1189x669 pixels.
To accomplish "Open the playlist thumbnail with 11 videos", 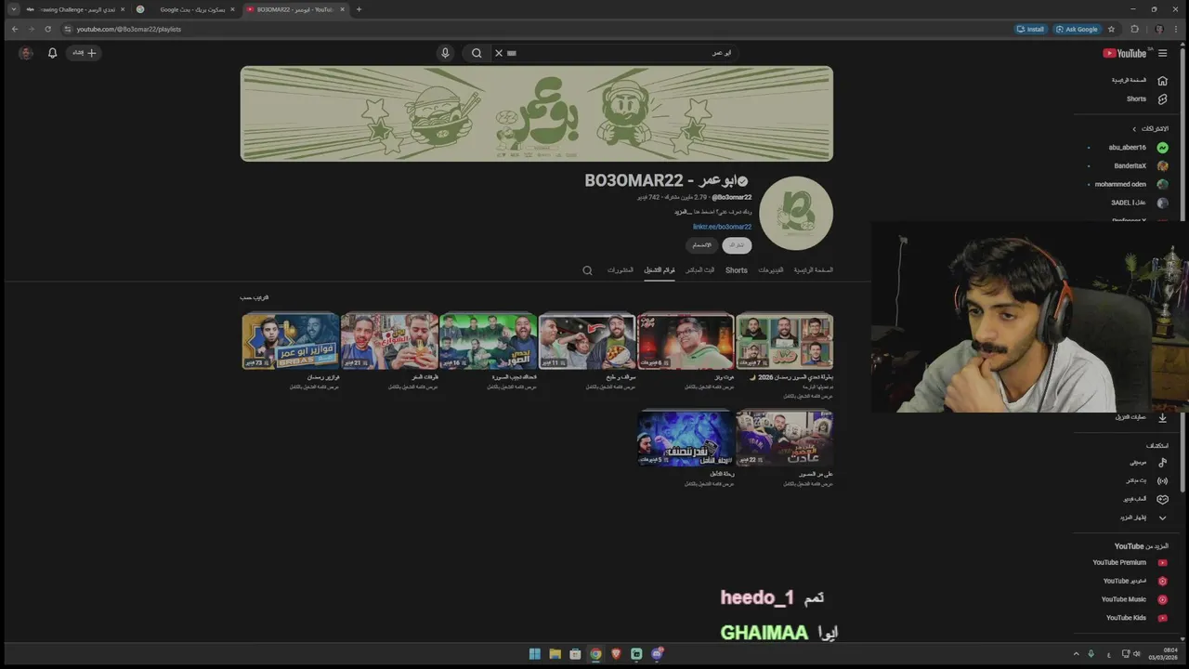I will 587,342.
